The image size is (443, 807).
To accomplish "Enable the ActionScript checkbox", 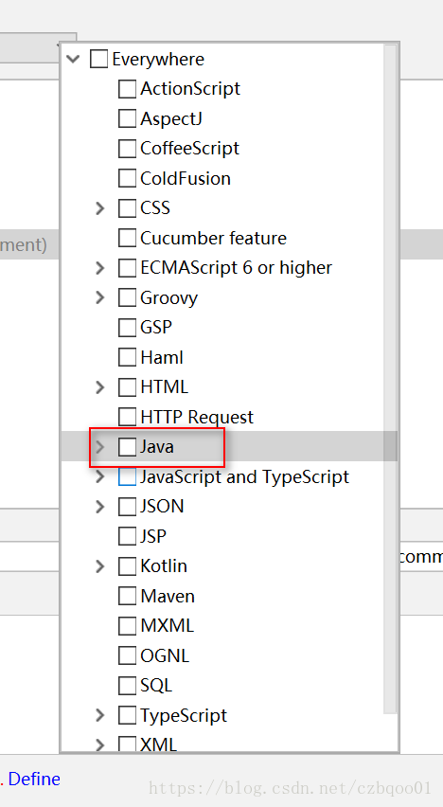I will click(x=127, y=88).
